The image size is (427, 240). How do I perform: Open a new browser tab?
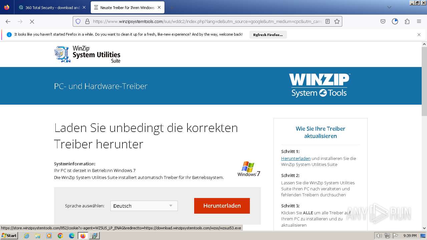(171, 7)
